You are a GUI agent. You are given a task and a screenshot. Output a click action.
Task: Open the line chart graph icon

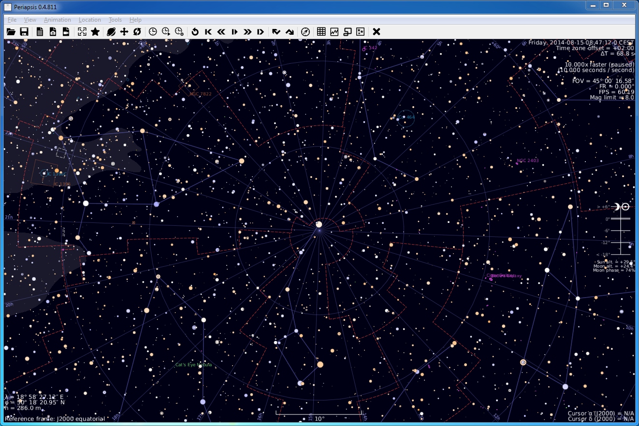click(x=334, y=32)
